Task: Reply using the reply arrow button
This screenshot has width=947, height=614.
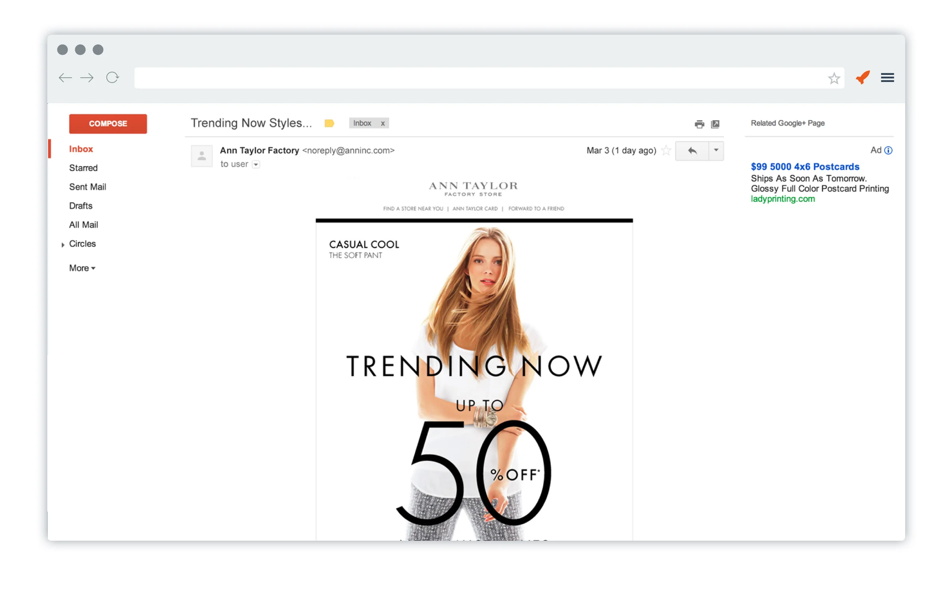Action: 692,151
